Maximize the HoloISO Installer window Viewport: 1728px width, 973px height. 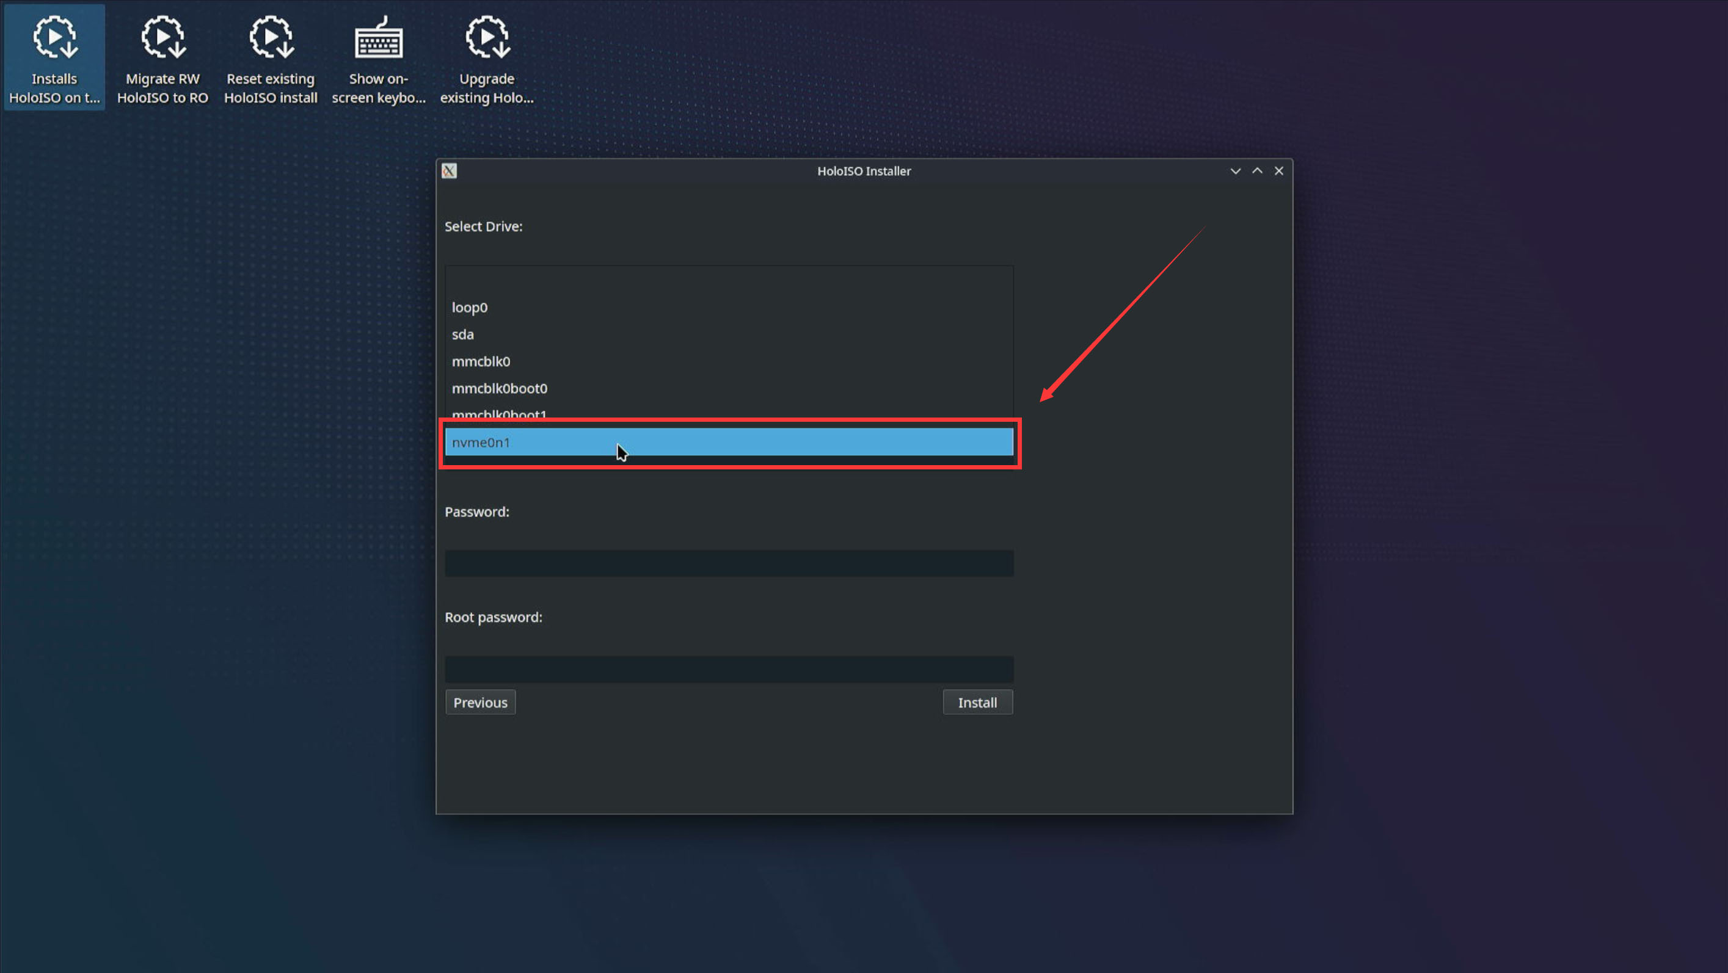1257,171
